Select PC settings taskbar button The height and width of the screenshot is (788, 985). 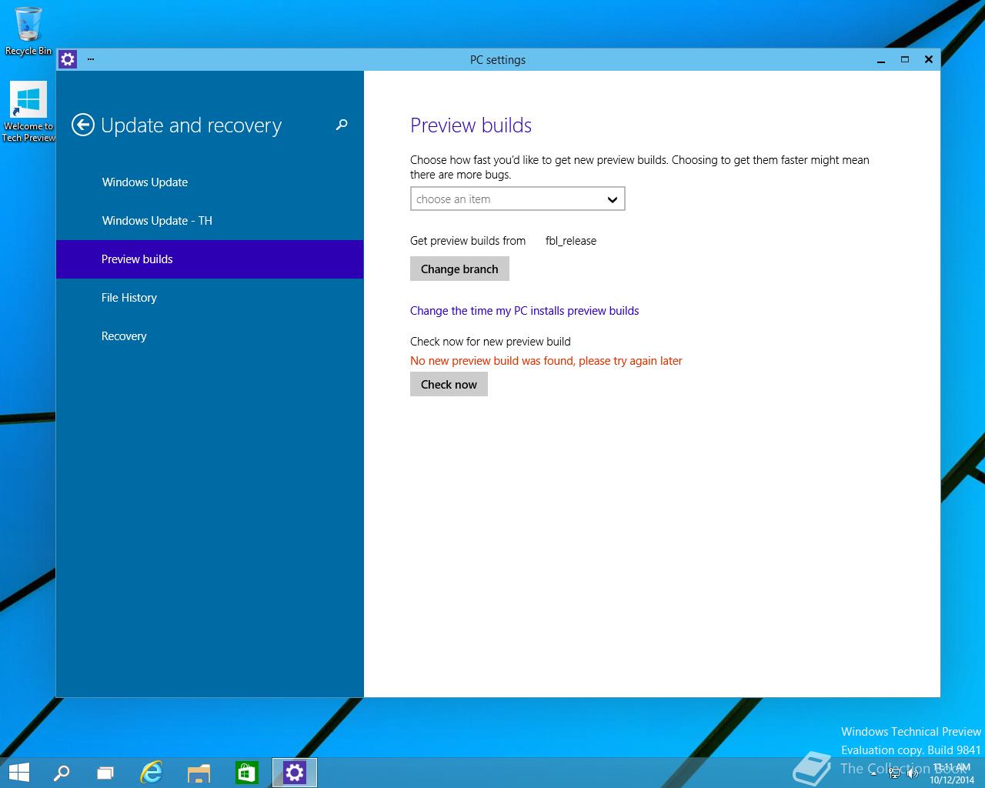coord(295,773)
